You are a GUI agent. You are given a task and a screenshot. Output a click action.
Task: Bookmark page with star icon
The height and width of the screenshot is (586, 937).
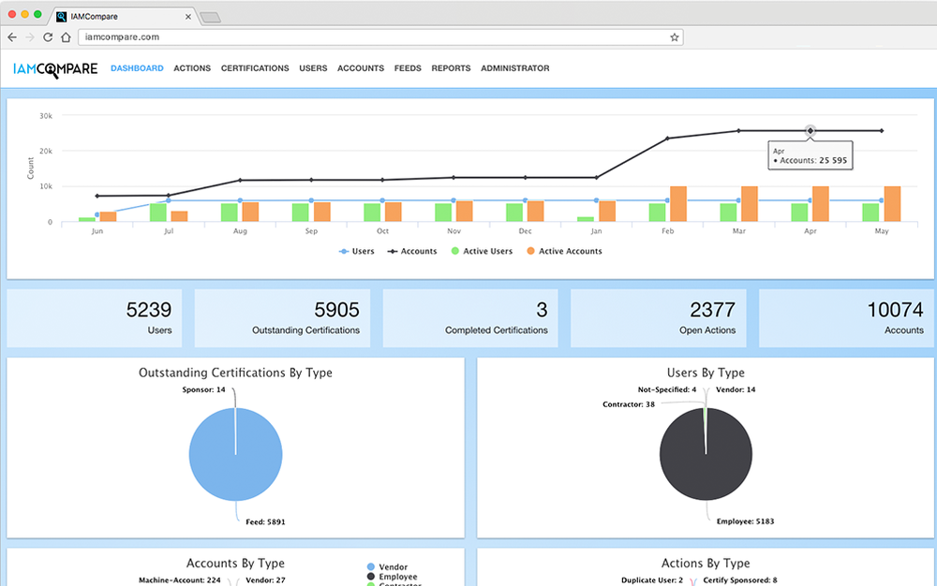coord(674,37)
